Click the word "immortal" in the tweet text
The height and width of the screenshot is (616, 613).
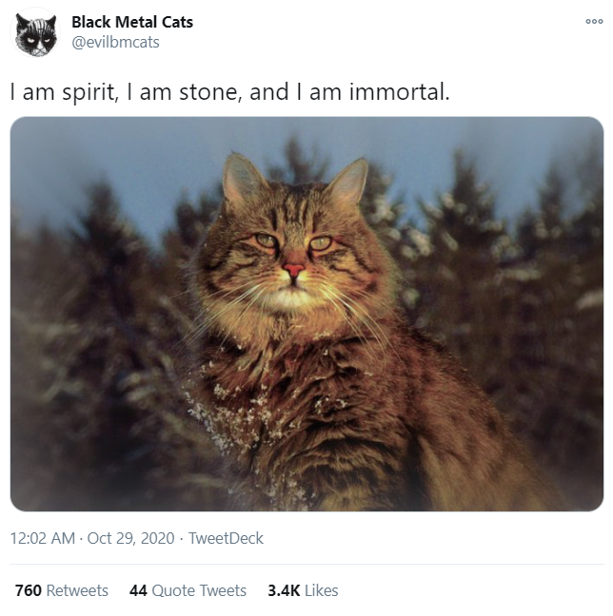403,93
